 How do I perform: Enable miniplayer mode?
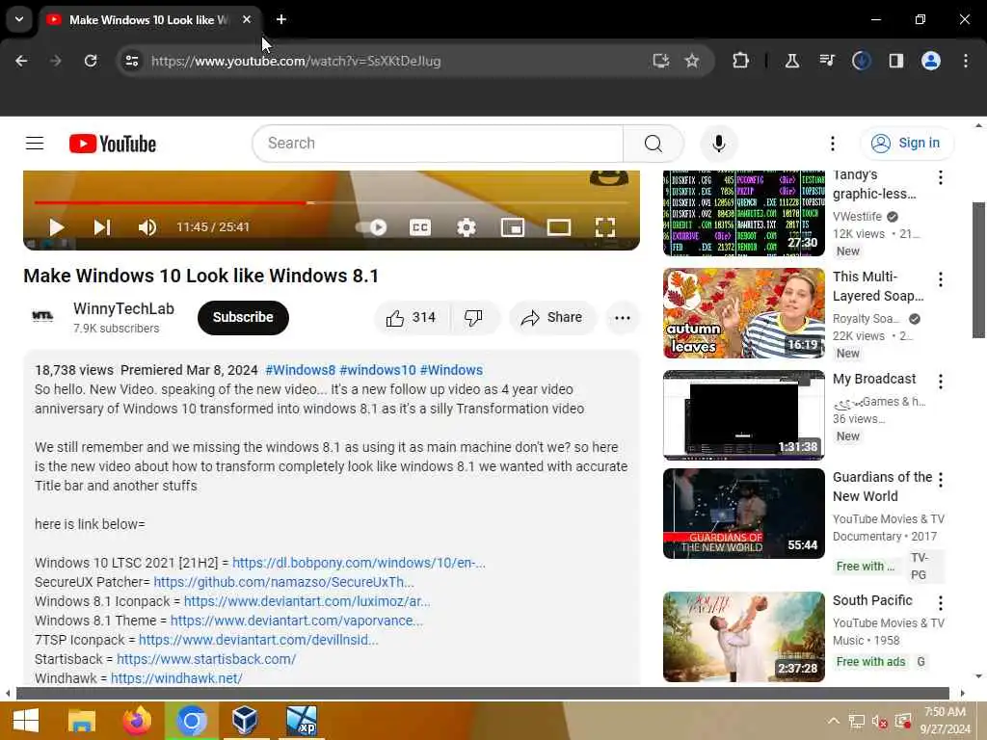point(513,227)
